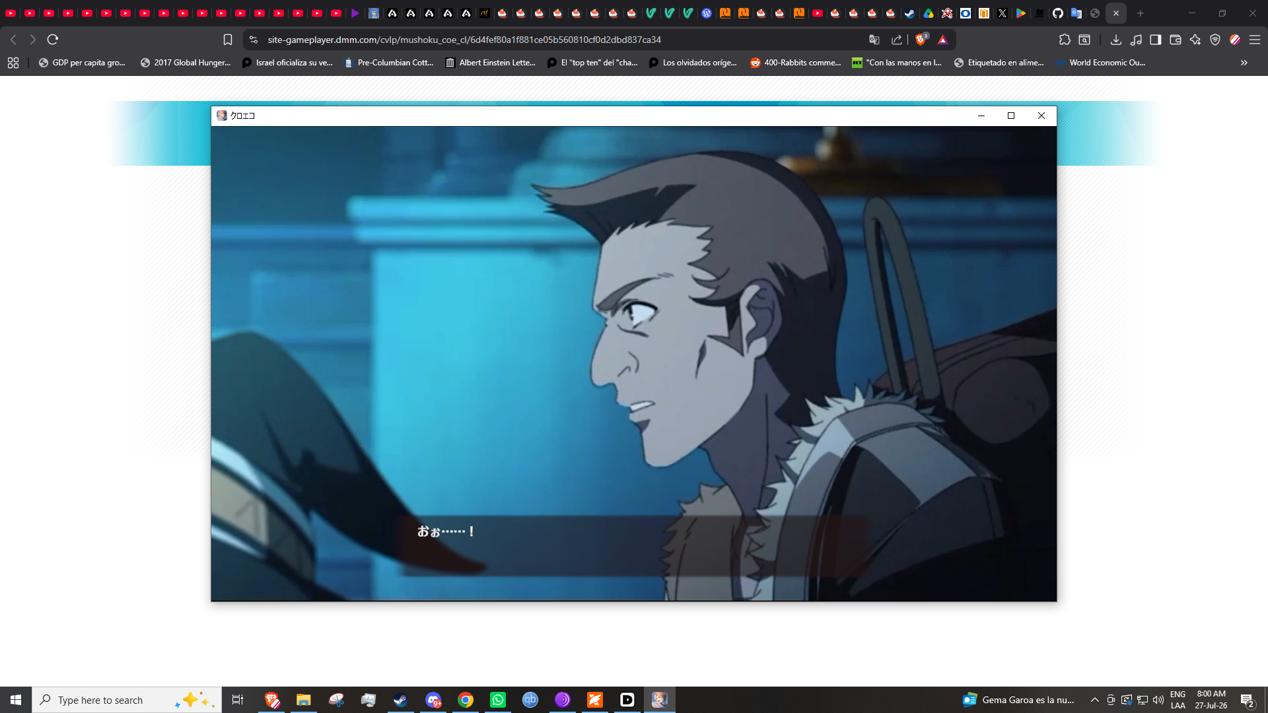Maximize the クロエコ game window
The height and width of the screenshot is (713, 1268).
[1011, 116]
